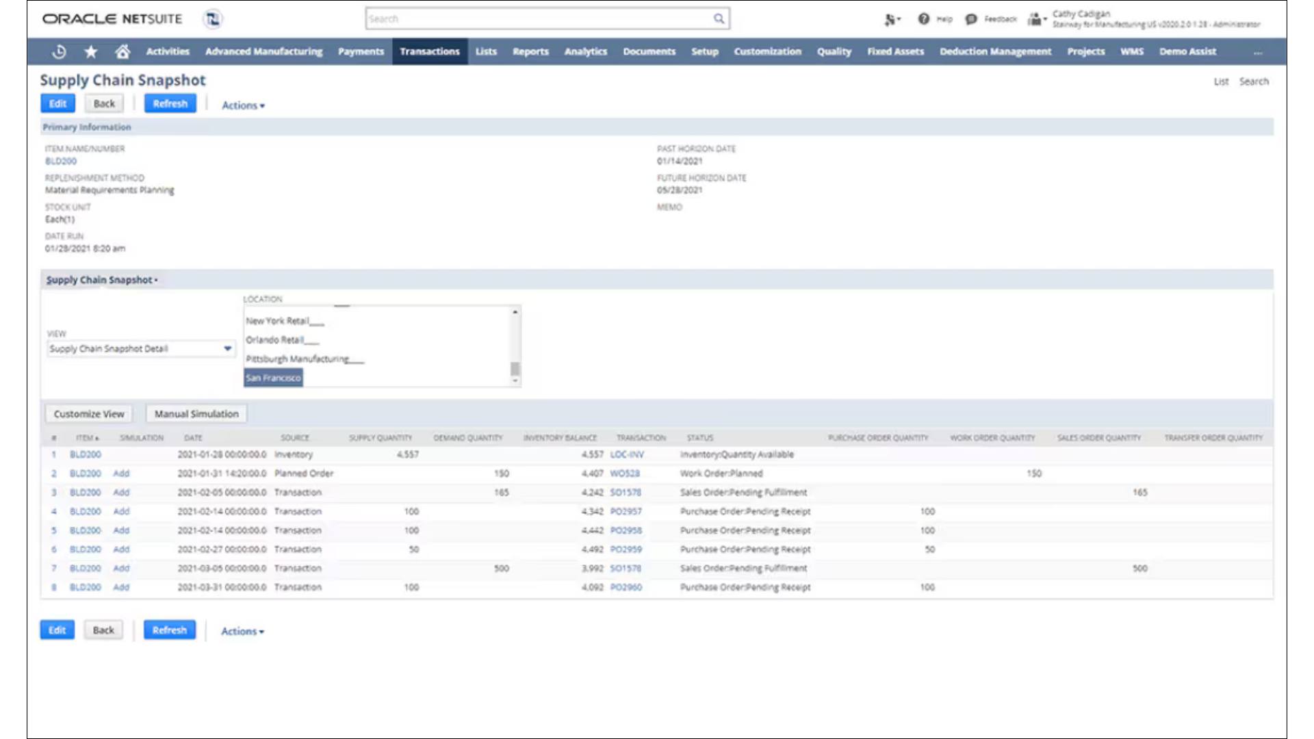Open the Quality menu
The image size is (1314, 739).
point(834,51)
